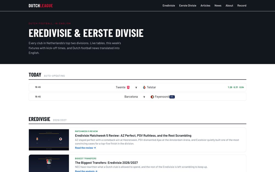Viewport: 275px width, 172px height.
Task: Open the News nav link
Action: 218,6
